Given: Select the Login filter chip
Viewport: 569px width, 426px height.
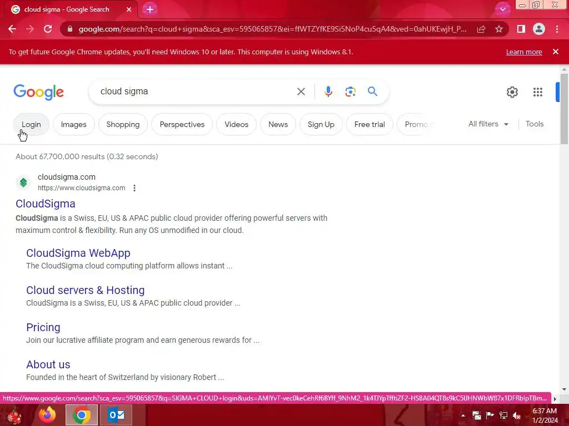Looking at the screenshot, I should click(31, 124).
